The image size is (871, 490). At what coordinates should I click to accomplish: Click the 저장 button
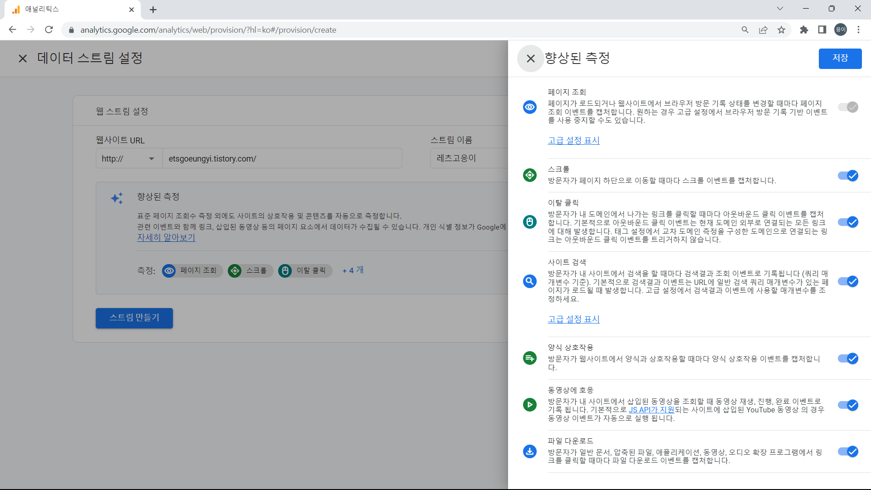point(840,59)
